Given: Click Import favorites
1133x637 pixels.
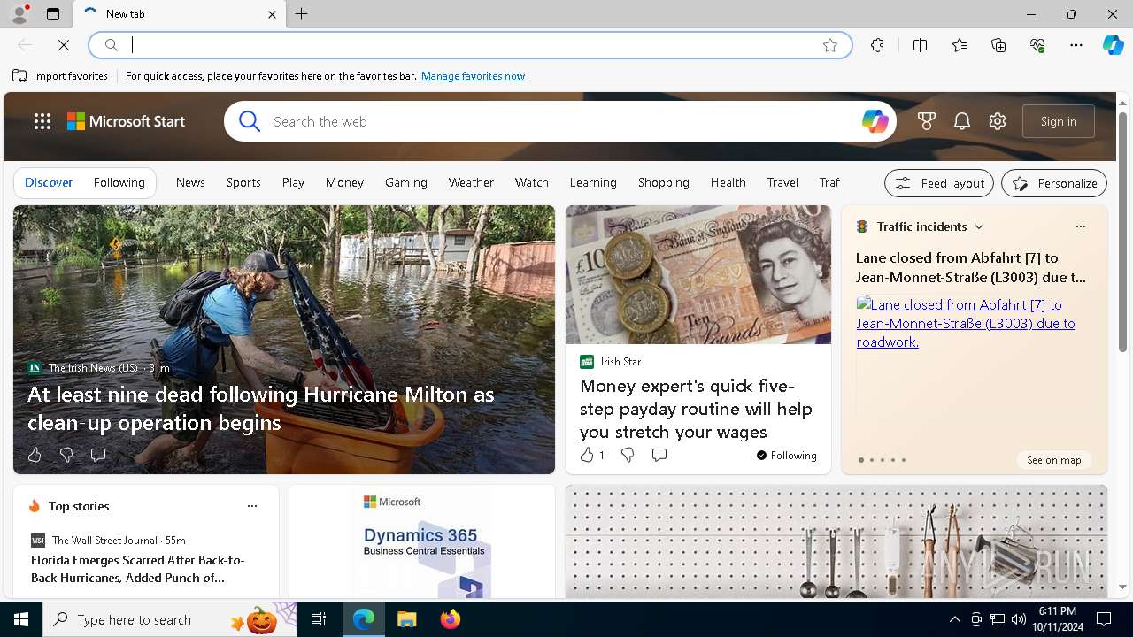Looking at the screenshot, I should coord(60,76).
